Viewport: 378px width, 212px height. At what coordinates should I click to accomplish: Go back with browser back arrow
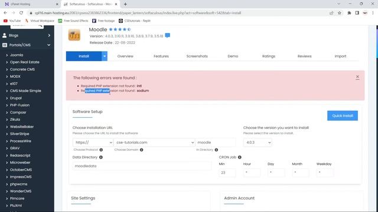point(5,13)
